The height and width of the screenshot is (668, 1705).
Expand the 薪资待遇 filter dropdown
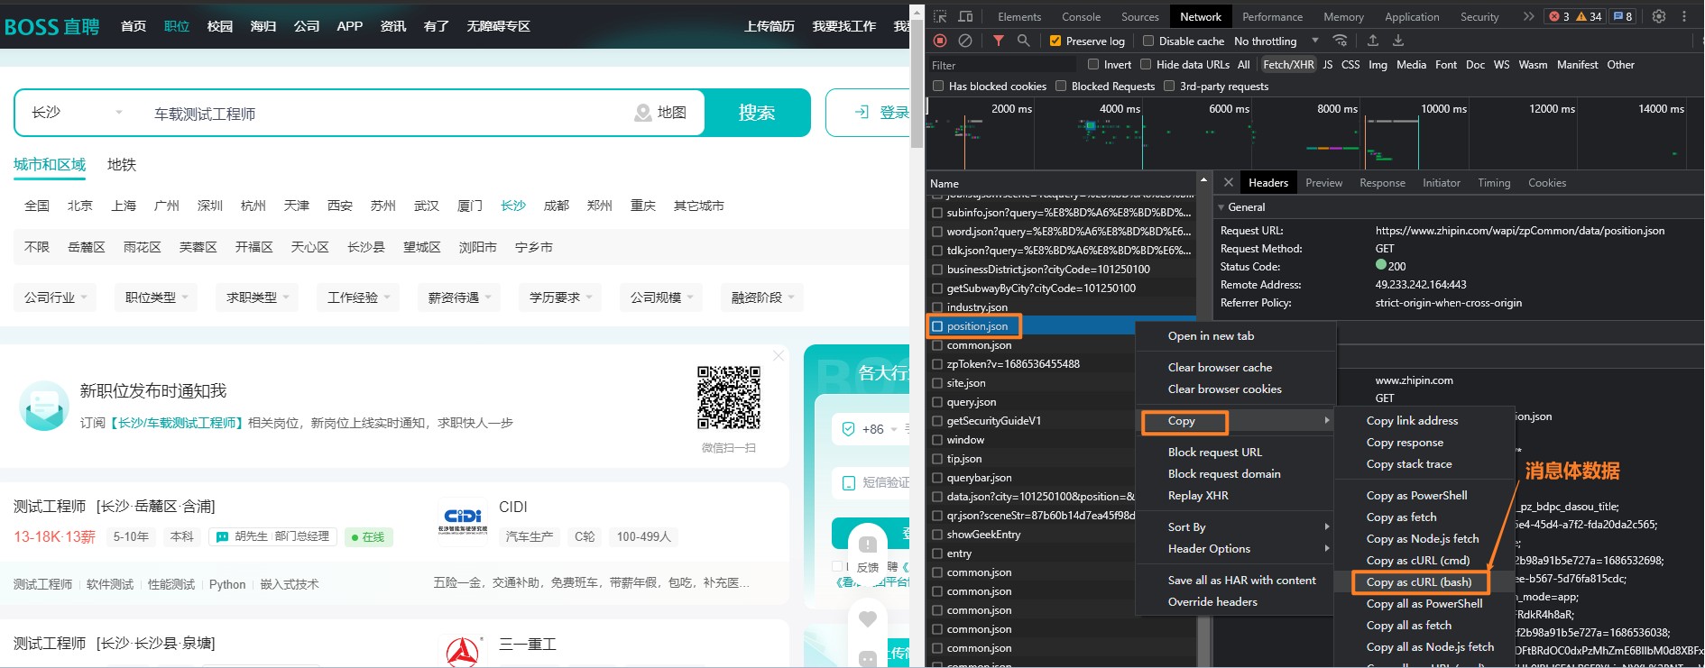click(x=459, y=297)
